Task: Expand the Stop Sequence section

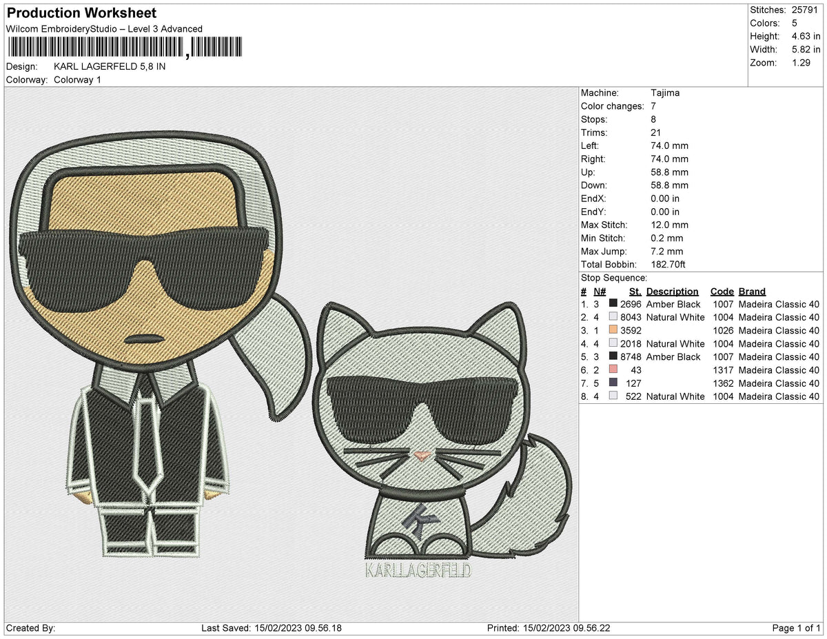Action: click(613, 278)
